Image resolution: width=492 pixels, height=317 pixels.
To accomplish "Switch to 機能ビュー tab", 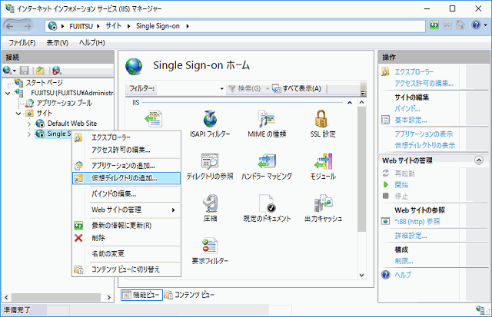I will 141,295.
